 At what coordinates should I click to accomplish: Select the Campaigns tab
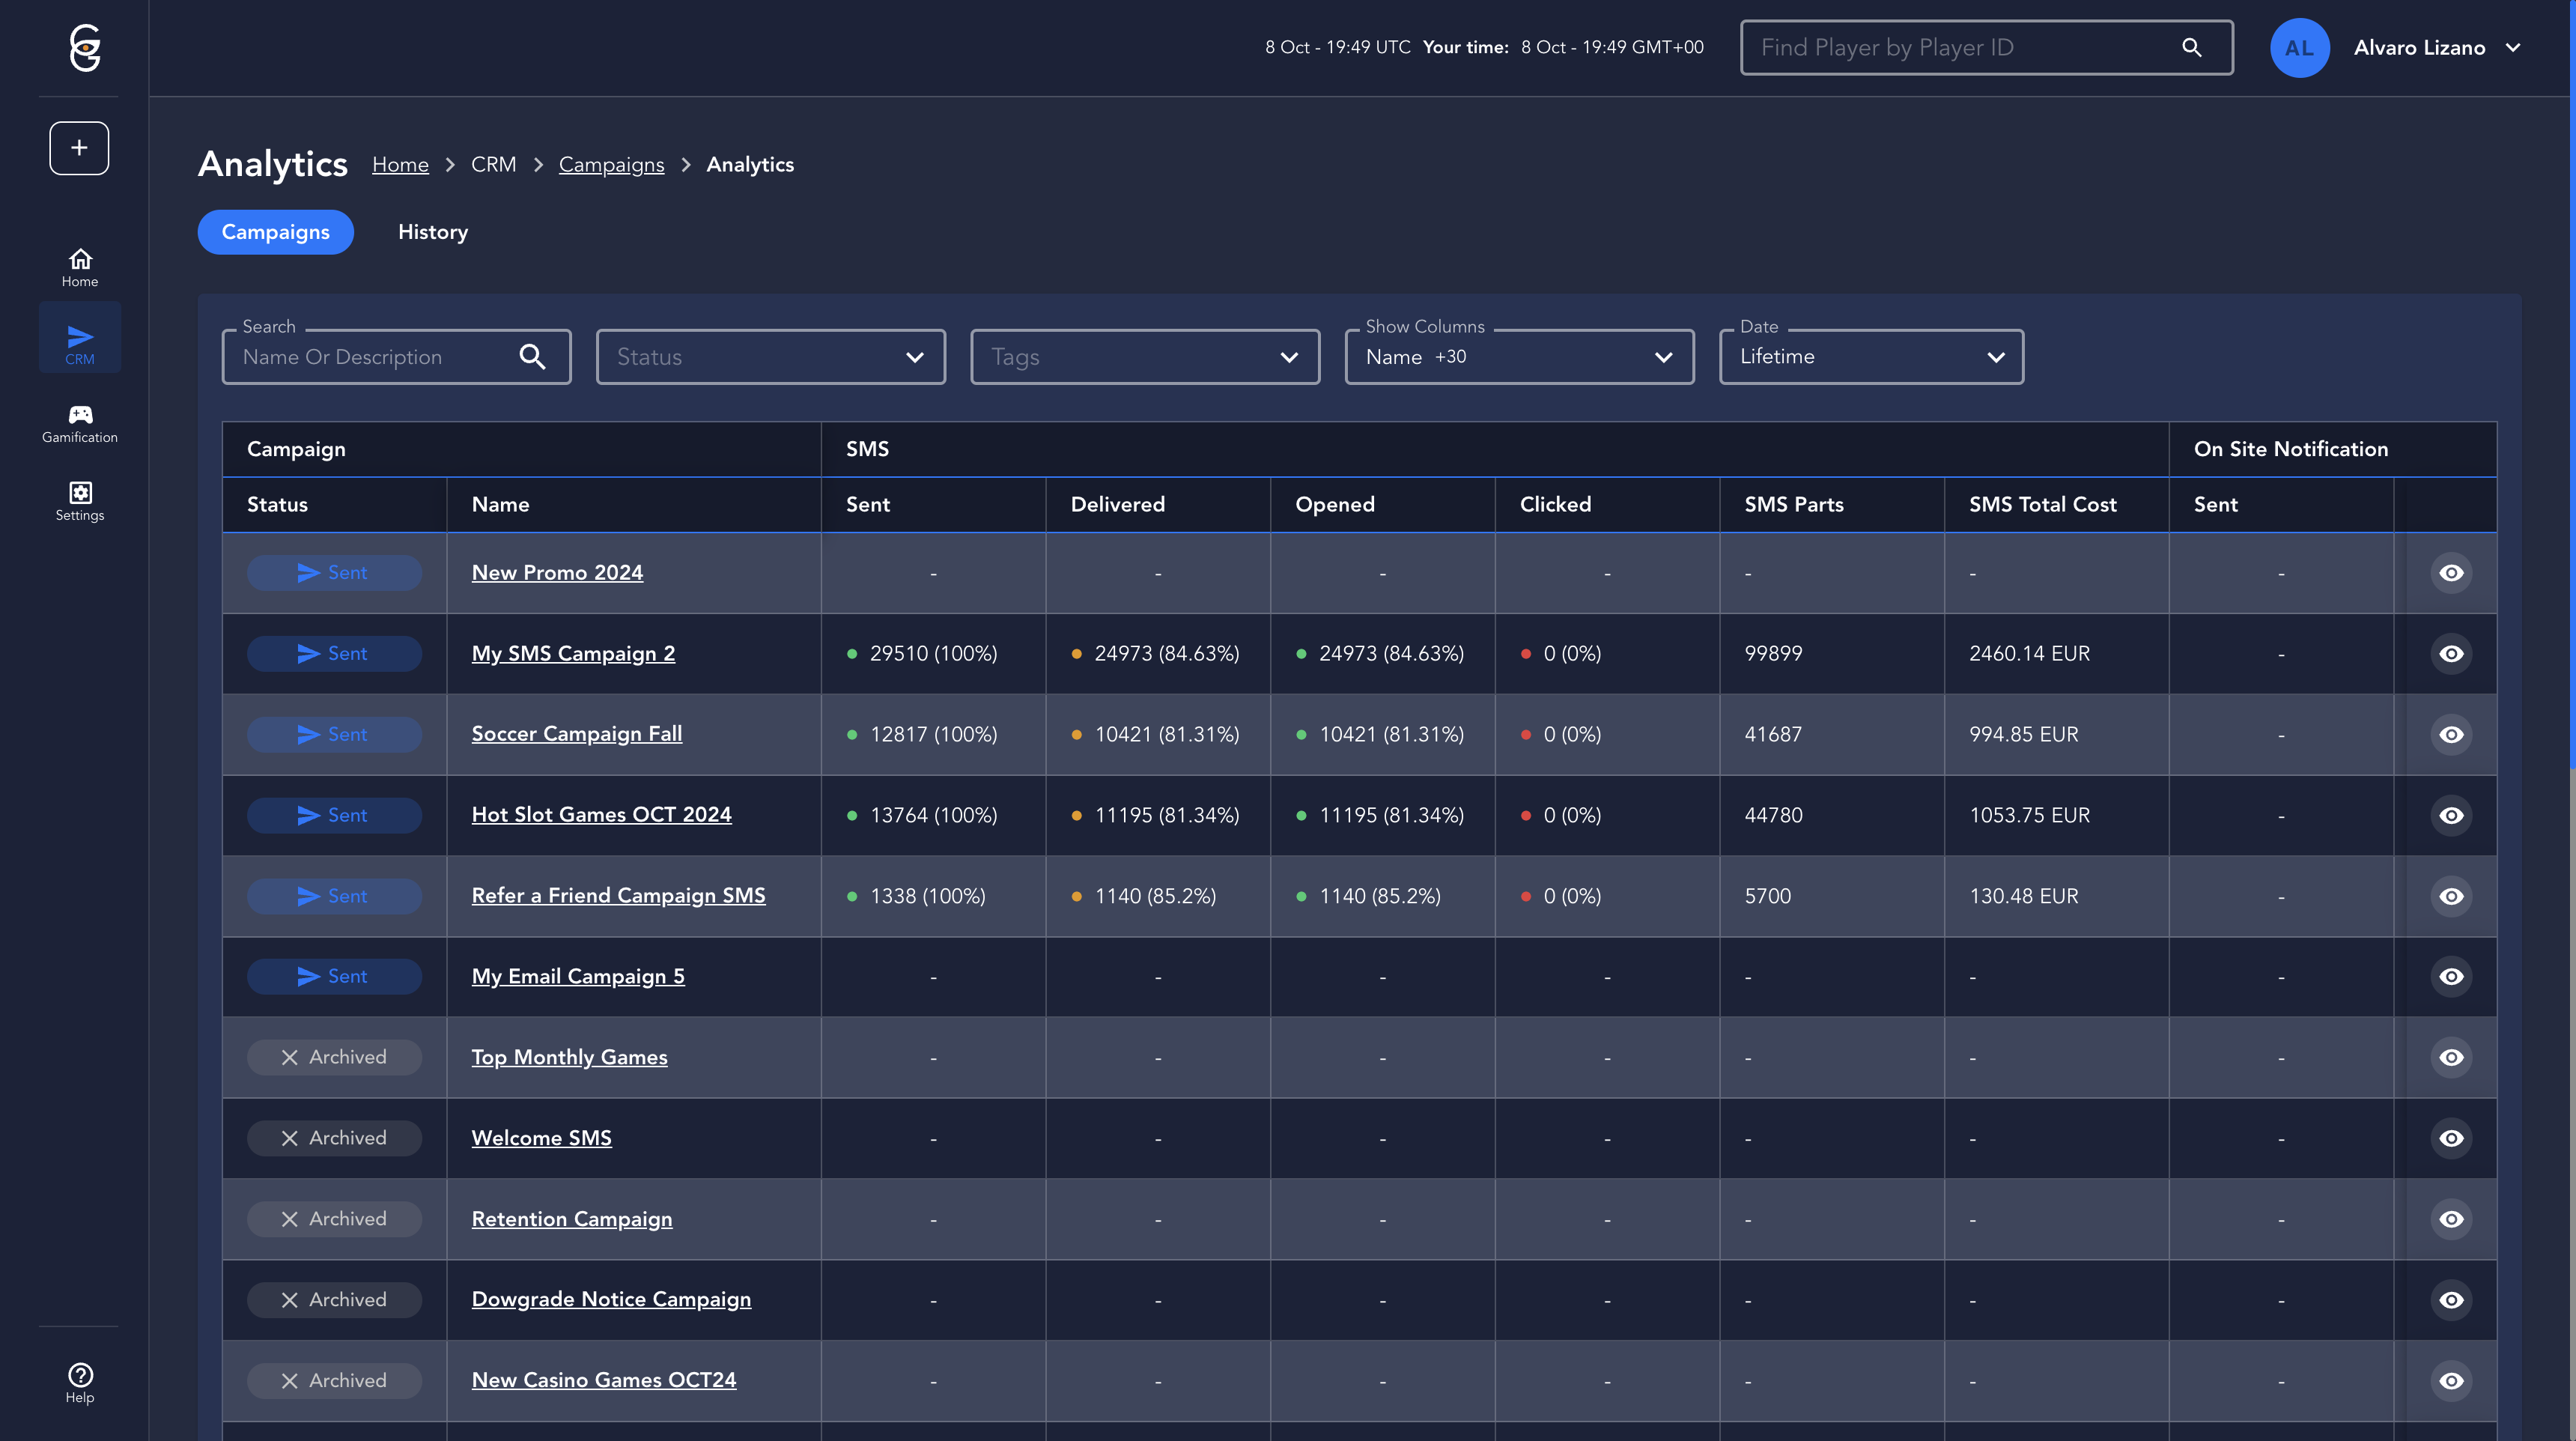[275, 232]
